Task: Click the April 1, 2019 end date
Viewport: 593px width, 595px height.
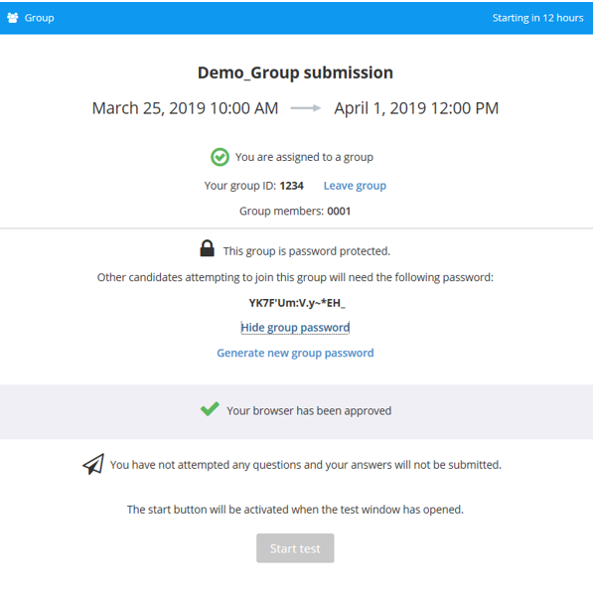Action: (x=416, y=108)
